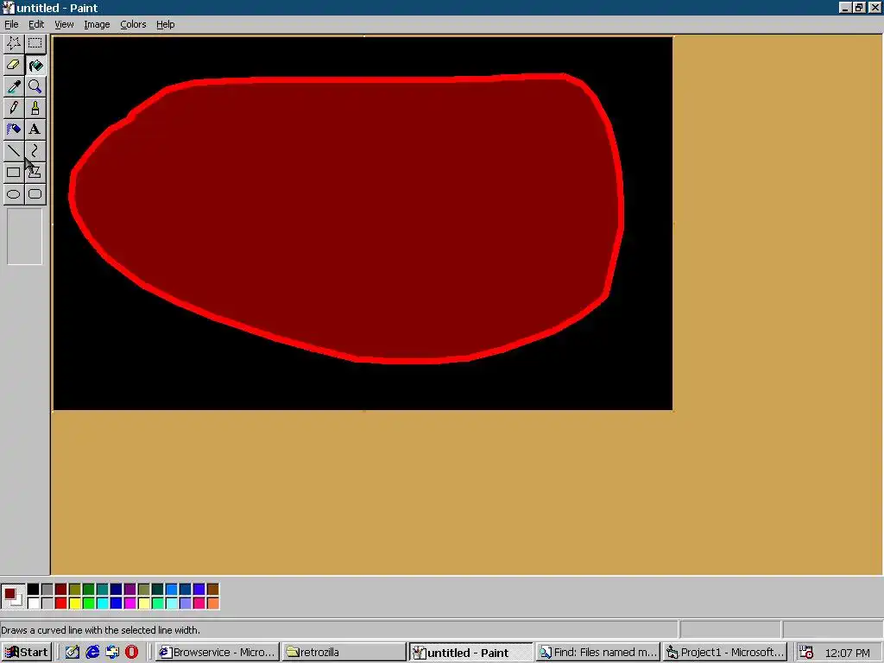Launch Internet Explorer from Quick Launch

92,653
